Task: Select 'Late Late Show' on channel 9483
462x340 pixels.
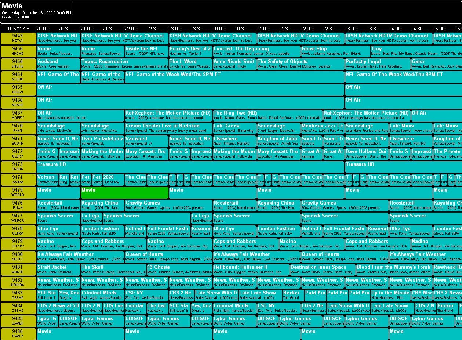Action: [261, 296]
